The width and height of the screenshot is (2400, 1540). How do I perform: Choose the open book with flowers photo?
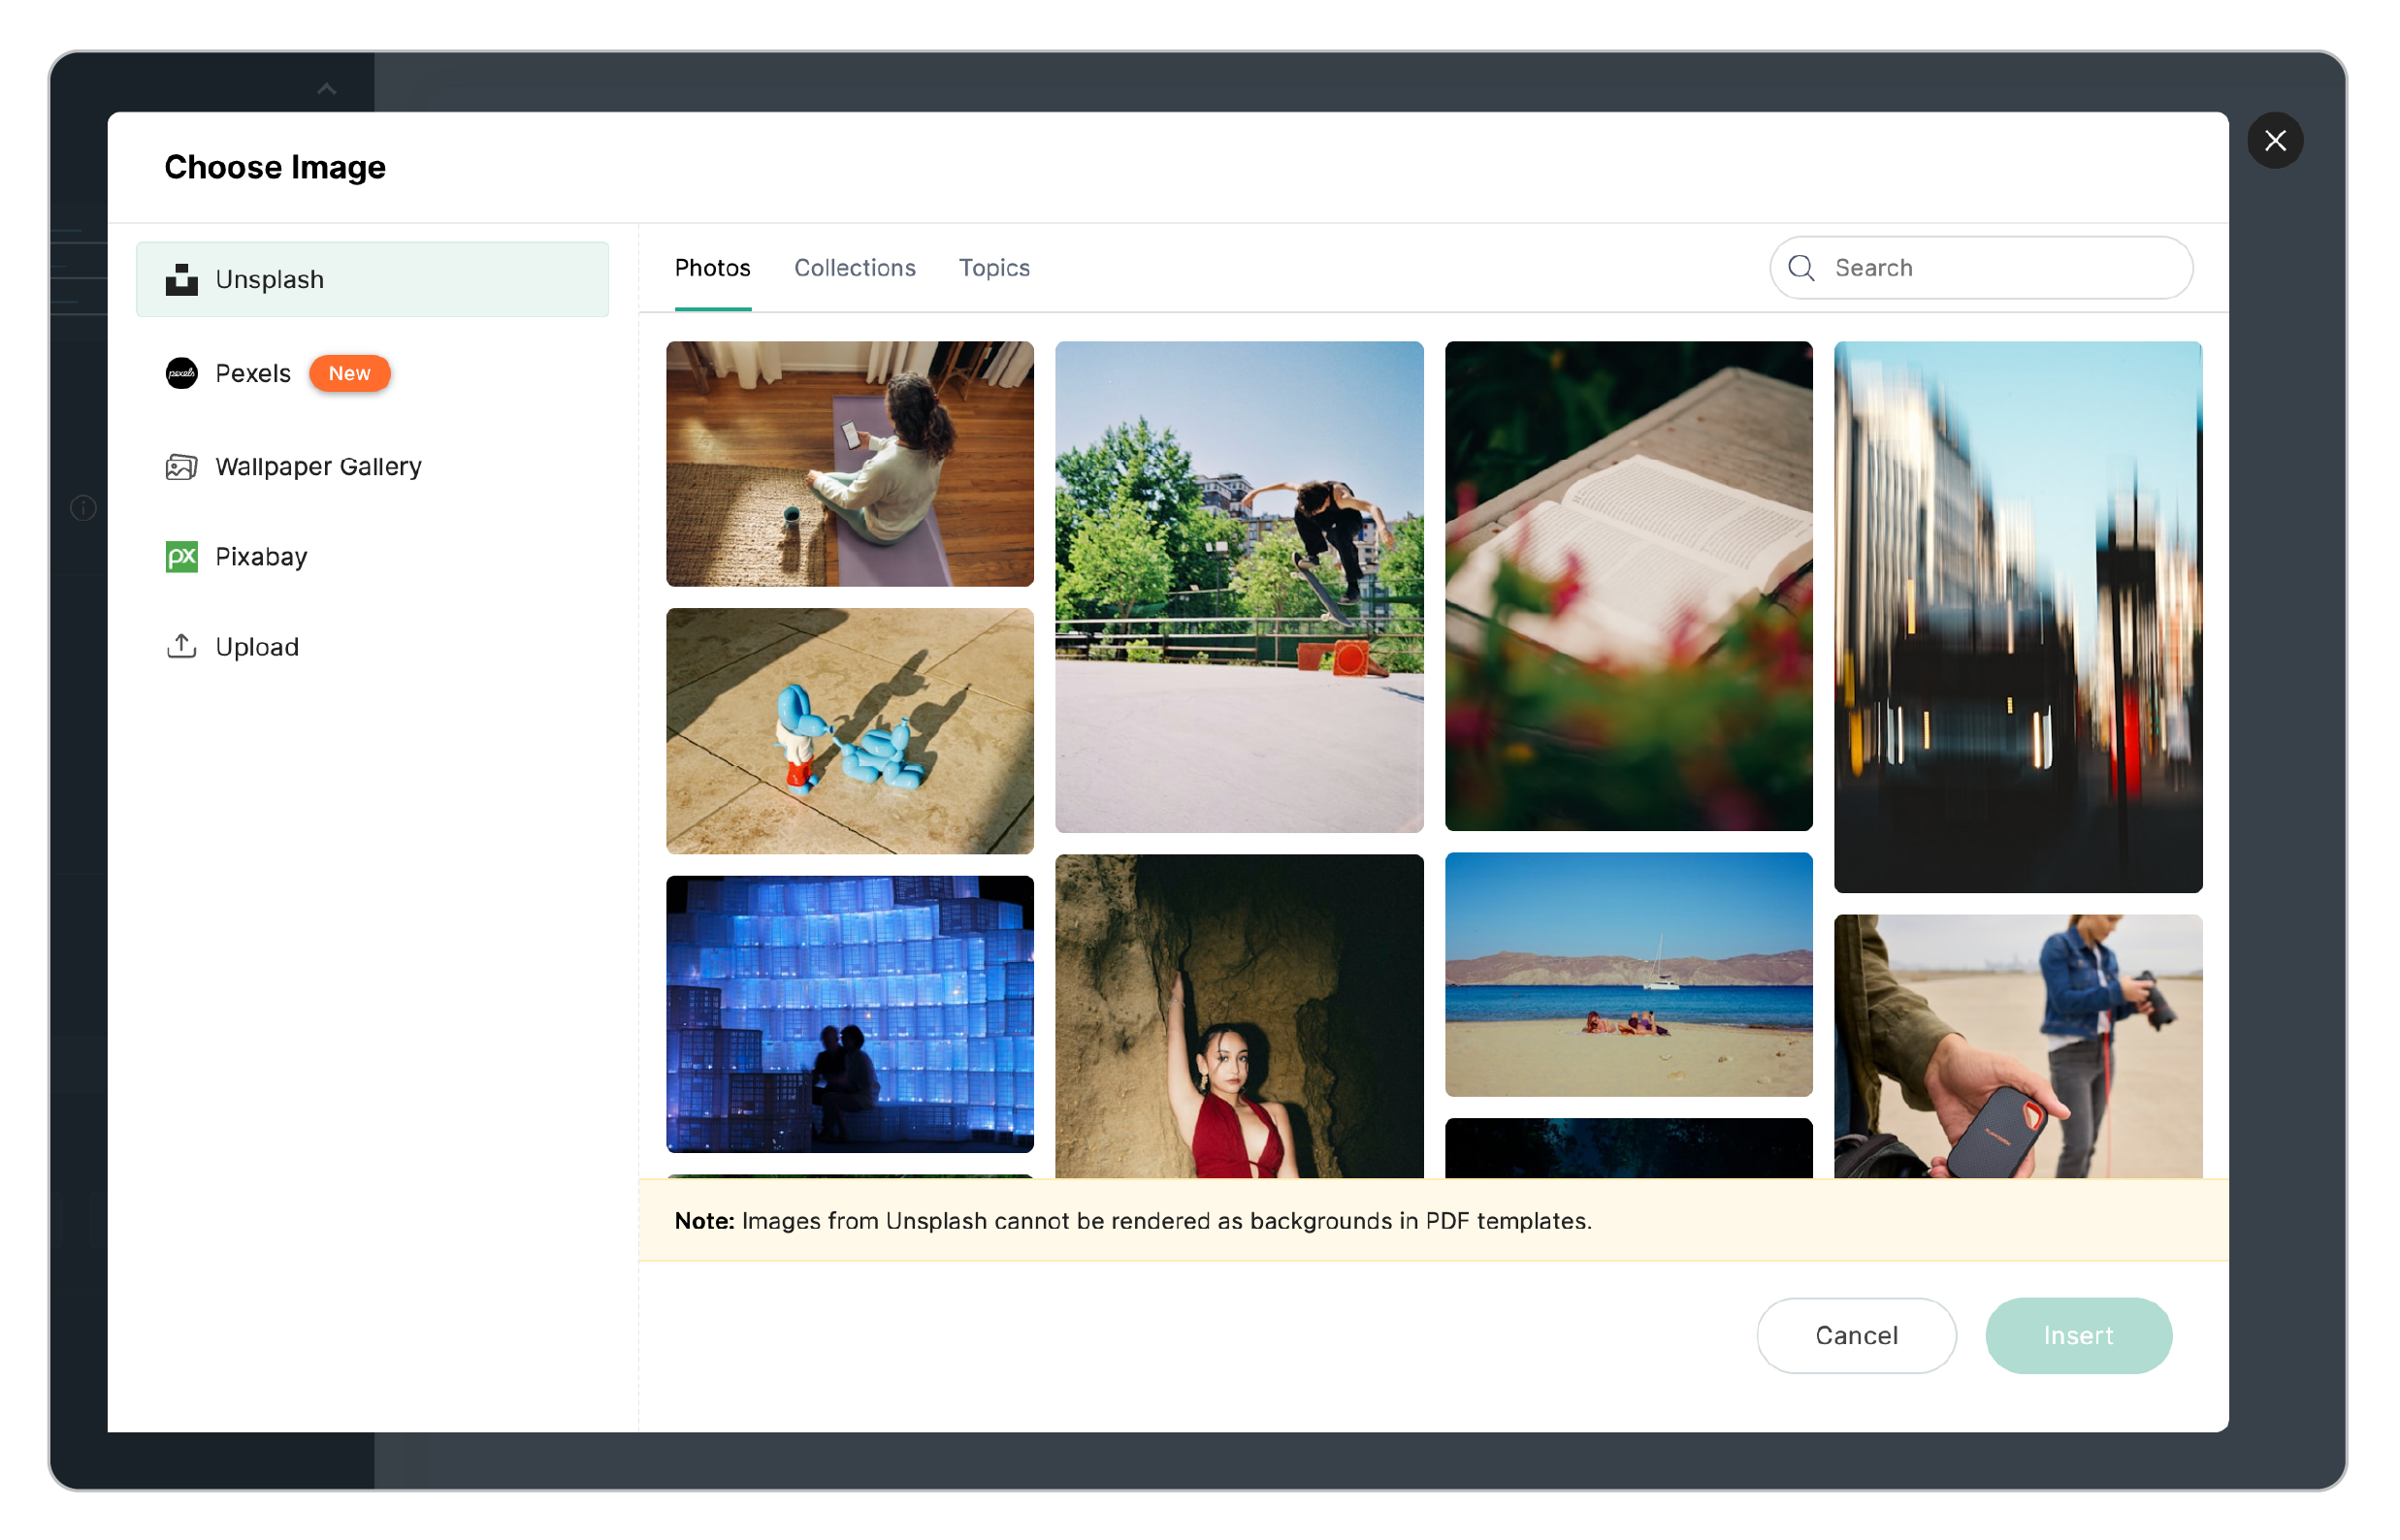pos(1628,586)
